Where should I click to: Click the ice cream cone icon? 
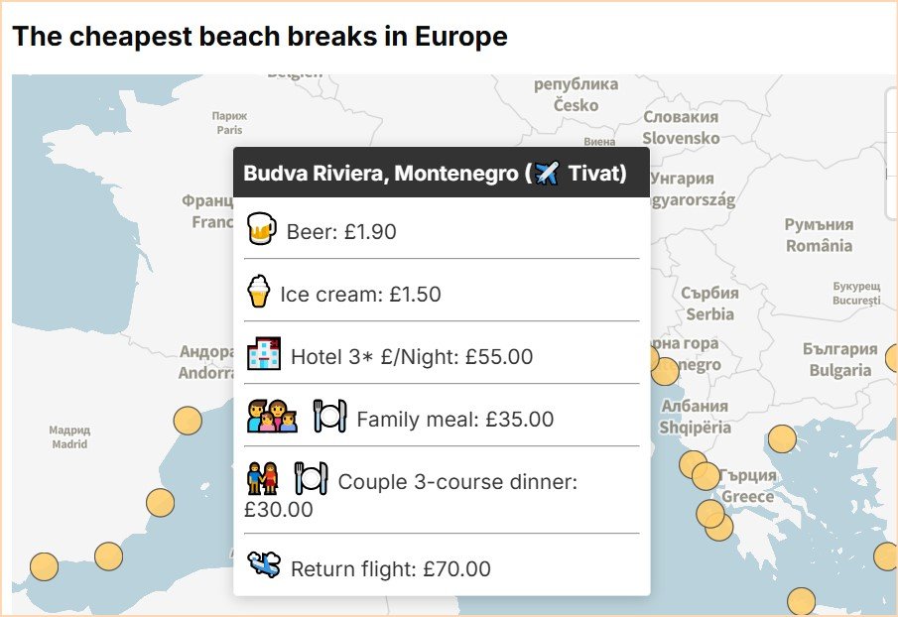coord(258,292)
